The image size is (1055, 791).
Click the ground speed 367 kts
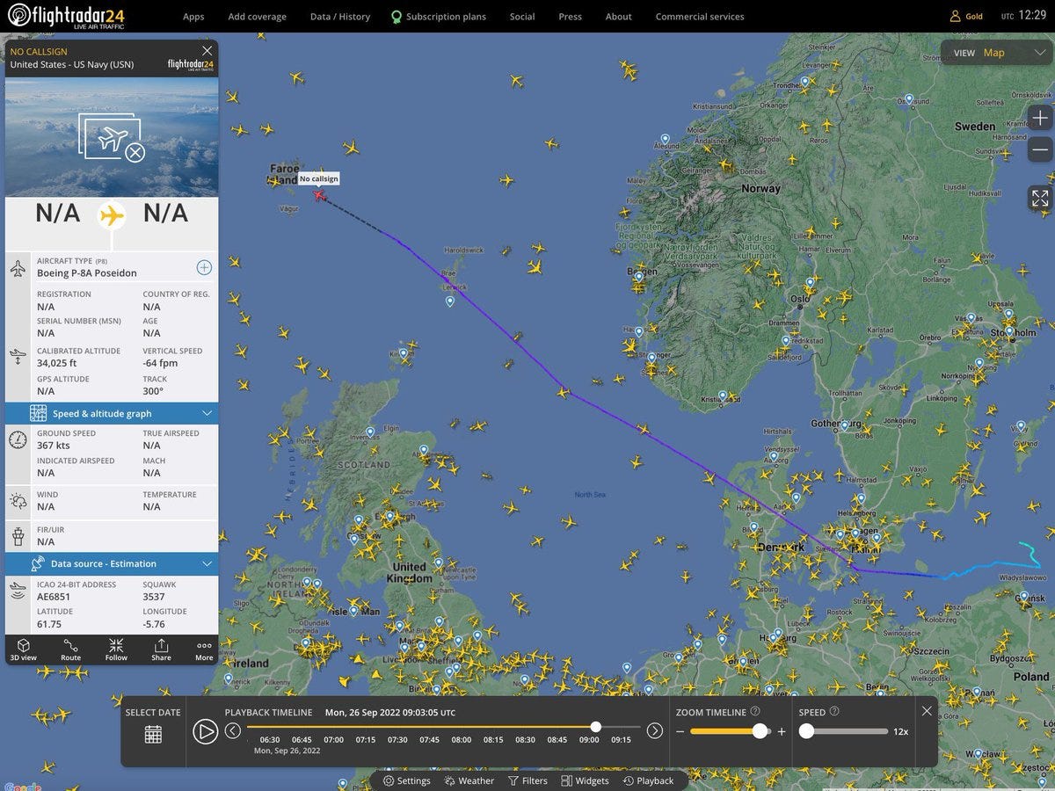coord(53,446)
